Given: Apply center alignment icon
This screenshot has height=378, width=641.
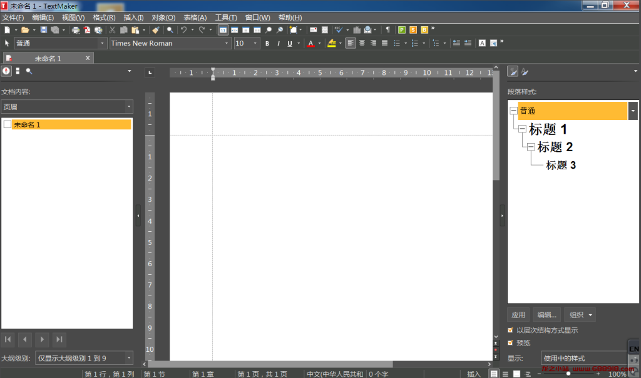Looking at the screenshot, I should tap(362, 43).
